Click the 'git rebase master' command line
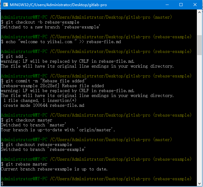Screen dimensions: 203x187 [x=24, y=164]
